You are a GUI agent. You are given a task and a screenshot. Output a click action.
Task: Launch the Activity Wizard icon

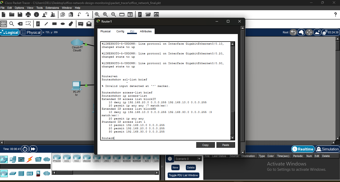click(45, 15)
